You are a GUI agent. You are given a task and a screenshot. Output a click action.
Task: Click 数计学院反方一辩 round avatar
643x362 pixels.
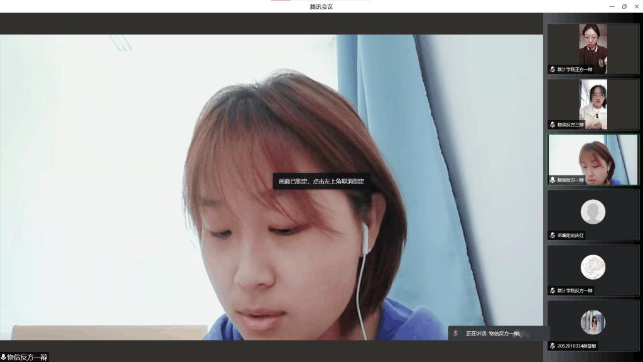[x=593, y=267]
